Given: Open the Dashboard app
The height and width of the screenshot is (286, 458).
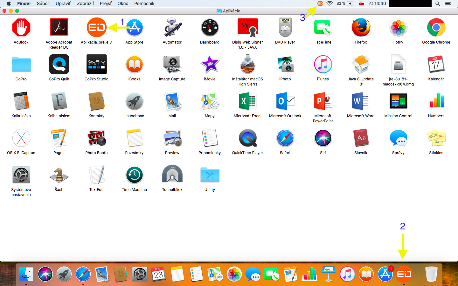Looking at the screenshot, I should point(210,28).
